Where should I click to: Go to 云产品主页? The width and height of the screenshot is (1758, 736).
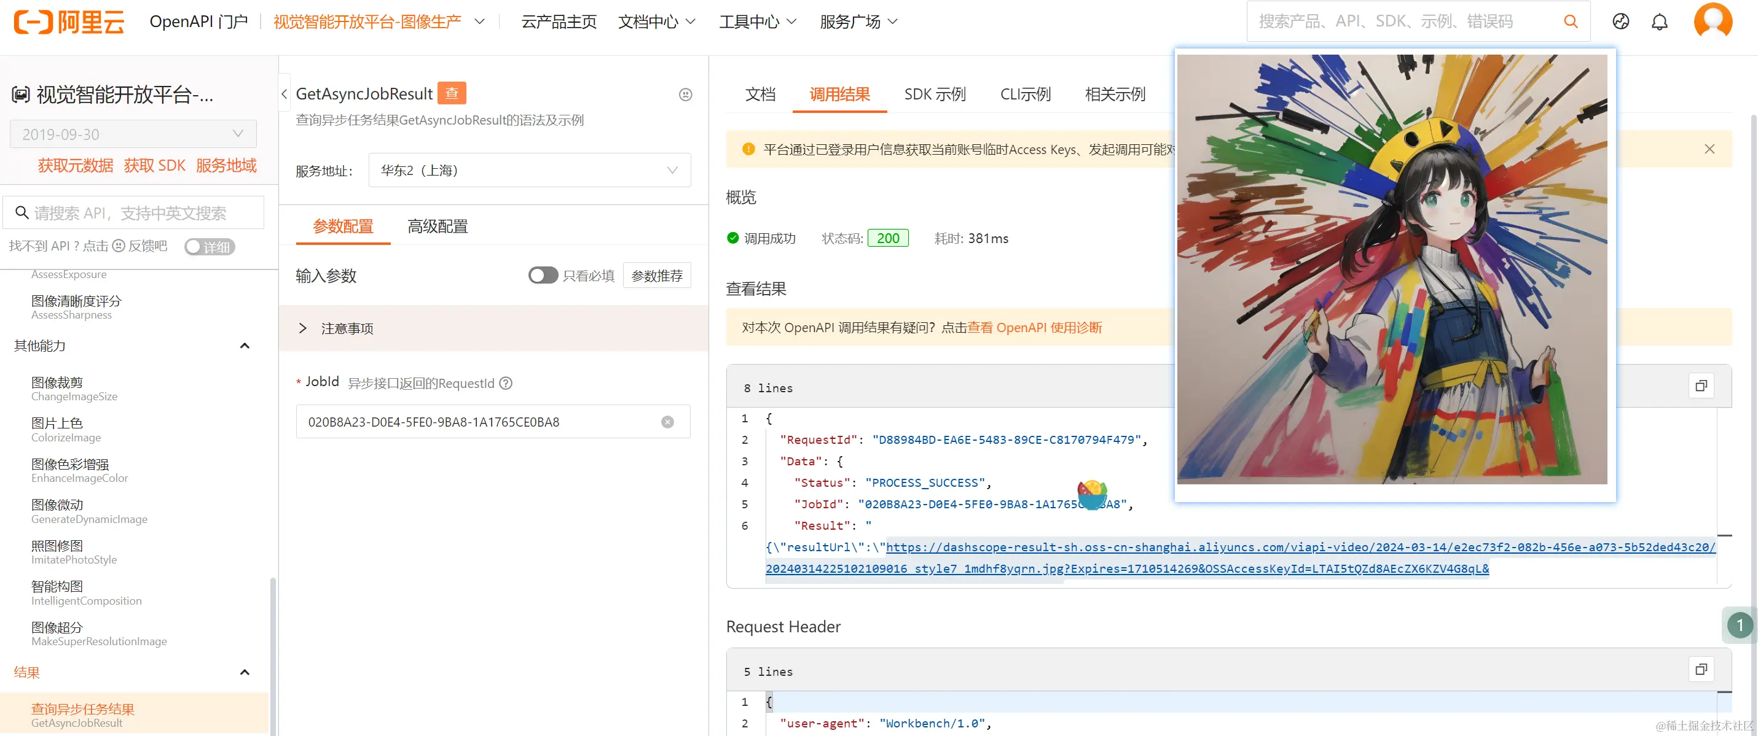559,22
